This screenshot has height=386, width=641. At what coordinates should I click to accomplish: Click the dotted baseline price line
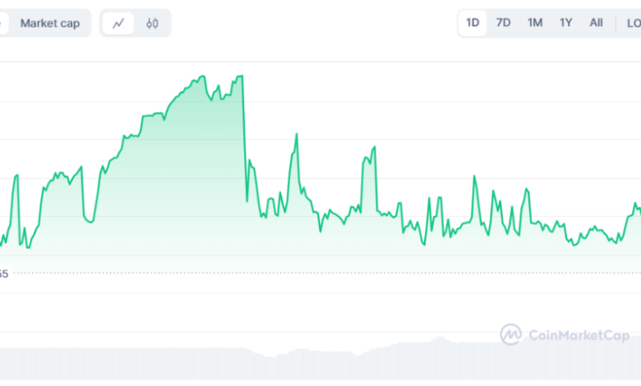(x=329, y=273)
